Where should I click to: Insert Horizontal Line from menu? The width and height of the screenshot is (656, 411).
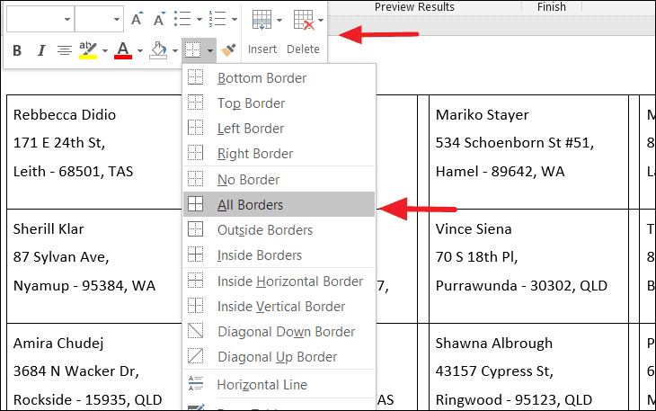279,384
